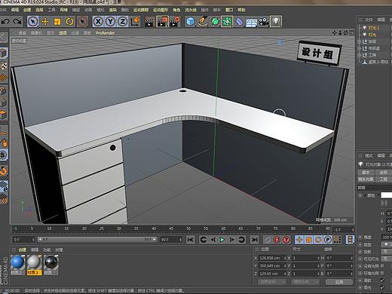
Task: Switch to Edges mode
Action: tap(4, 103)
